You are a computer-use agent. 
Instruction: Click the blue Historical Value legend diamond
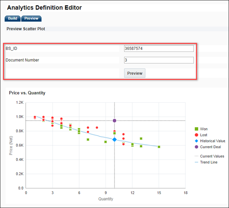196,141
